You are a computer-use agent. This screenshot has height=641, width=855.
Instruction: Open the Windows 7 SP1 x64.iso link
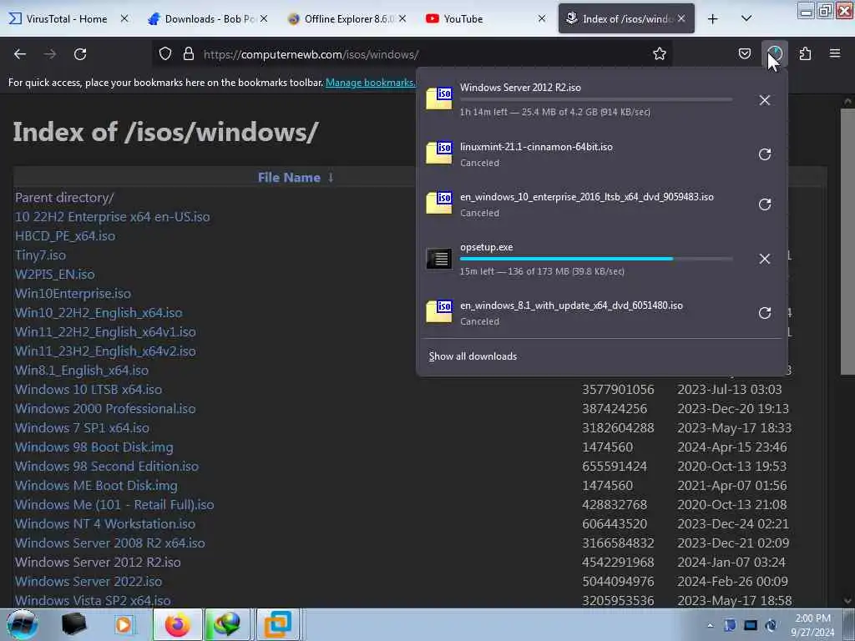pos(83,428)
